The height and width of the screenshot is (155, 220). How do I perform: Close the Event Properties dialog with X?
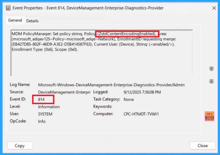point(214,8)
